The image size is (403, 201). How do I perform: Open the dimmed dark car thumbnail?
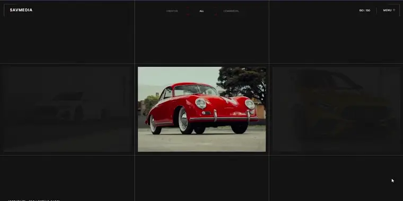click(336, 109)
